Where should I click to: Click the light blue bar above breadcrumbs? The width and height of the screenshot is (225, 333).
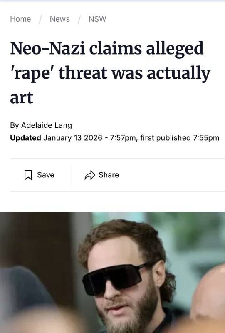point(112,1)
